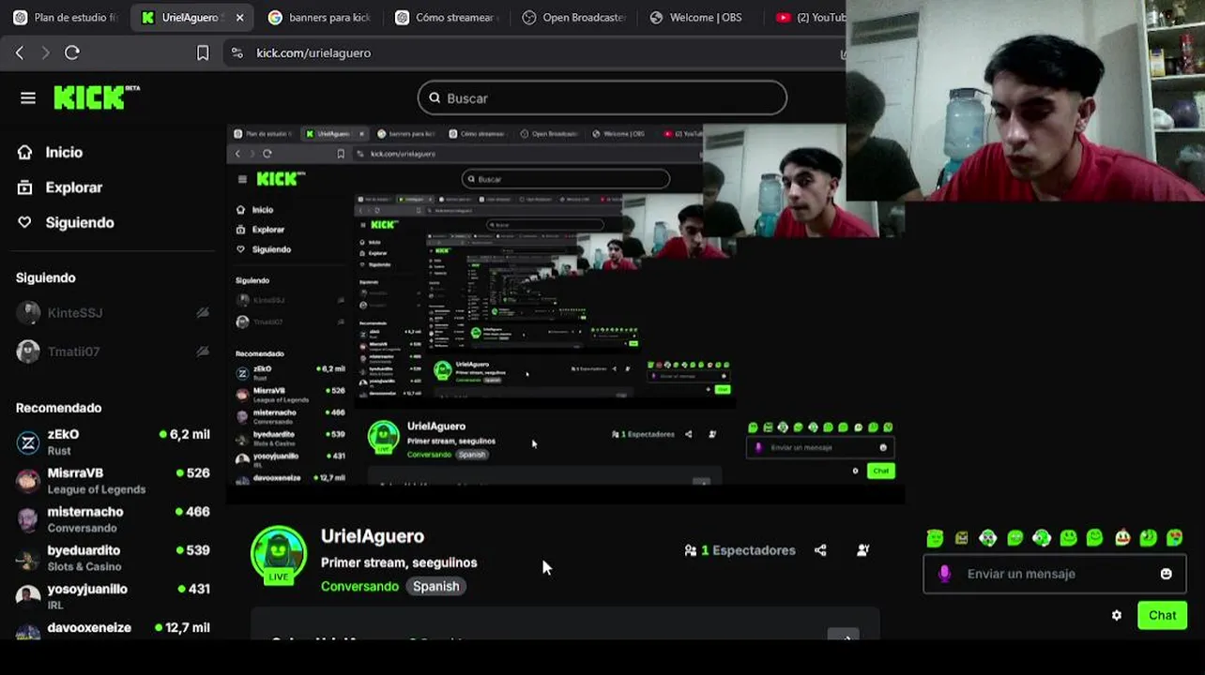The image size is (1205, 675).
Task: Switch to the YouTube tab
Action: tap(809, 17)
